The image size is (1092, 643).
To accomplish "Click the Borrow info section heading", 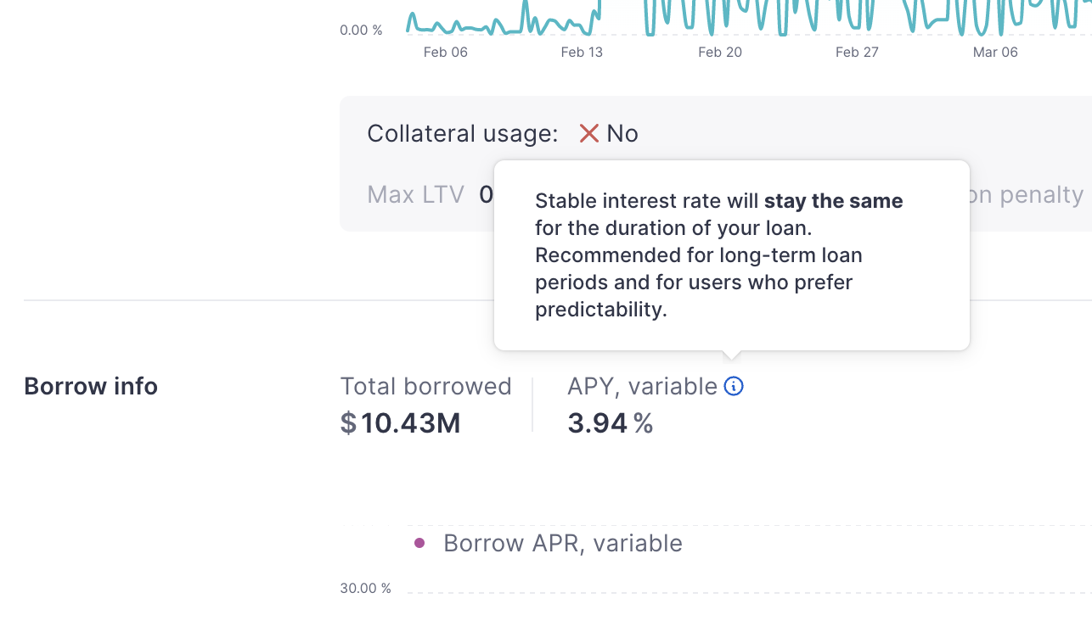I will 91,387.
